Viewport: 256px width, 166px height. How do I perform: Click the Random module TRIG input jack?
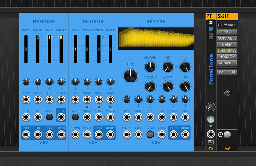tap(26, 117)
